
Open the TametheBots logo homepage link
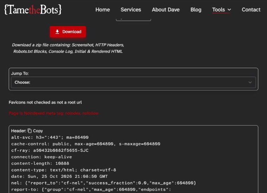click(33, 10)
